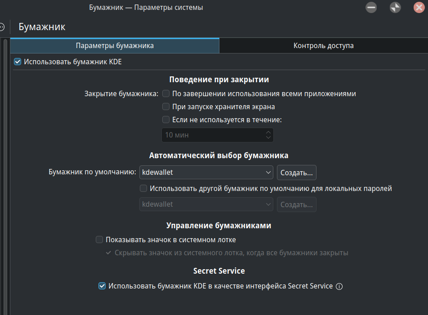Increase the idle timeout with the up arrow
The width and height of the screenshot is (428, 315).
(x=268, y=132)
